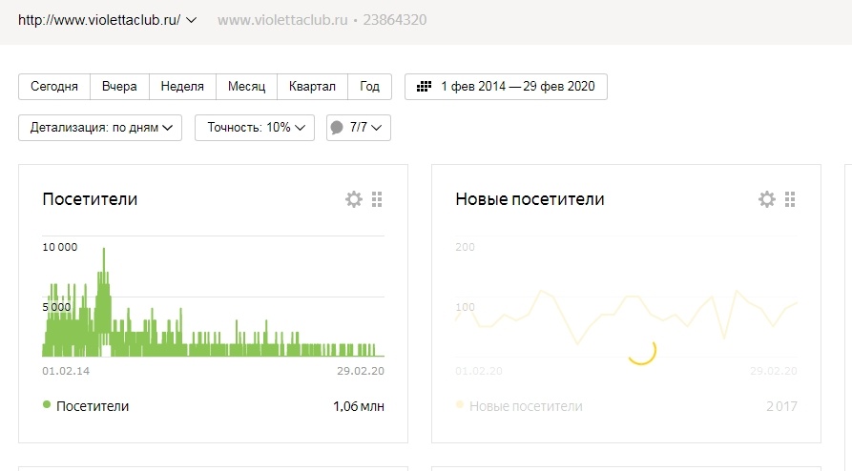Toggle yellow Новые посетители legend marker

[x=460, y=404]
